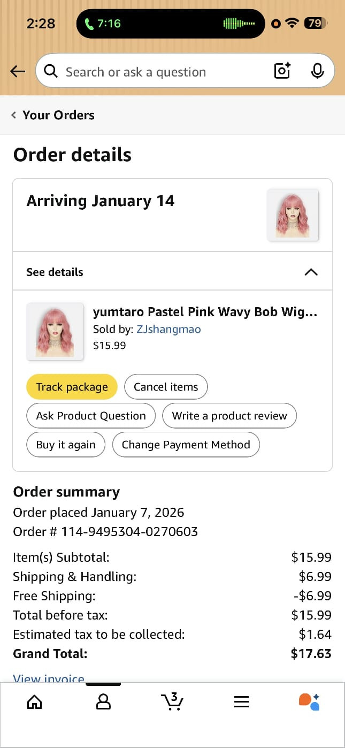Viewport: 345px width, 748px height.
Task: Tap the microphone voice search icon
Action: coord(317,71)
